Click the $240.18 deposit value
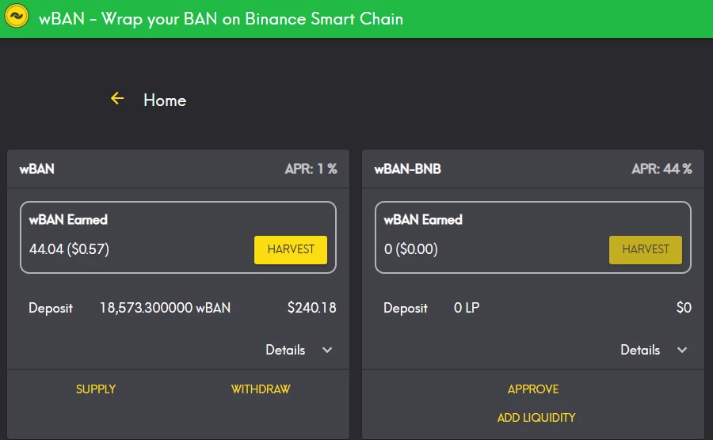 (x=312, y=308)
